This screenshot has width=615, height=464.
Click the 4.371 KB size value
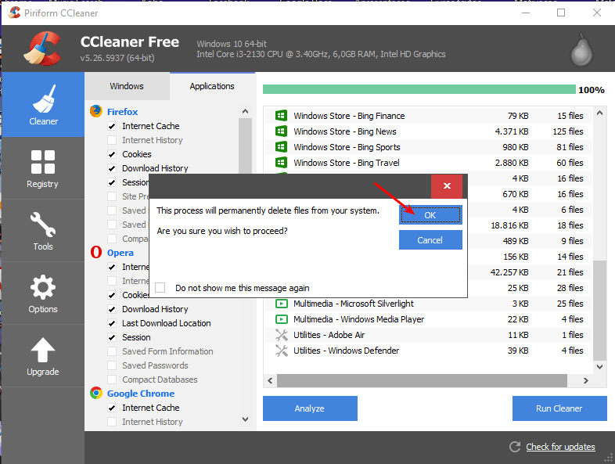[x=512, y=131]
